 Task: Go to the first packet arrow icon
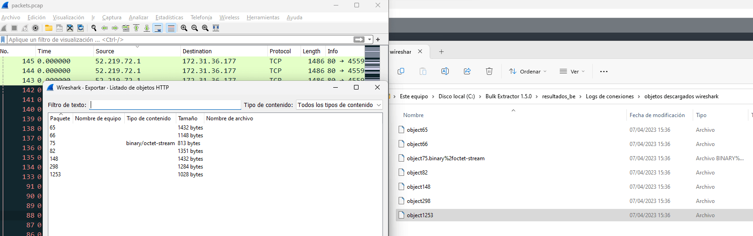tap(136, 28)
